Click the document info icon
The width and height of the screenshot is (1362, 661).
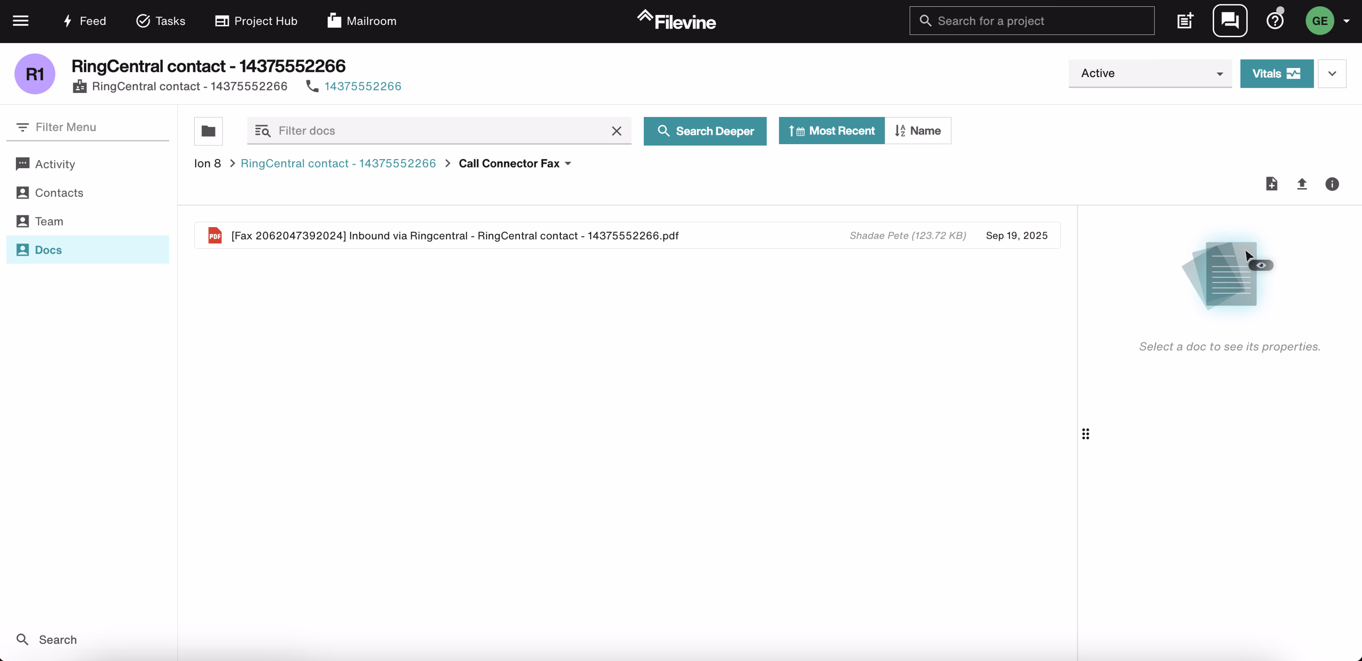[1332, 184]
